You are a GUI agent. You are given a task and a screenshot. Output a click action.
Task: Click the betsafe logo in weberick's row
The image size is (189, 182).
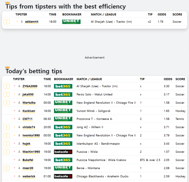click(x=63, y=176)
